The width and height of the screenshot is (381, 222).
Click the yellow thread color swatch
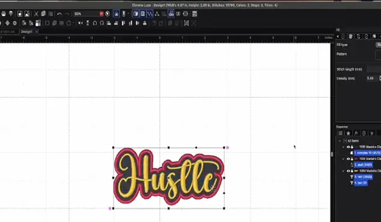[356, 171]
